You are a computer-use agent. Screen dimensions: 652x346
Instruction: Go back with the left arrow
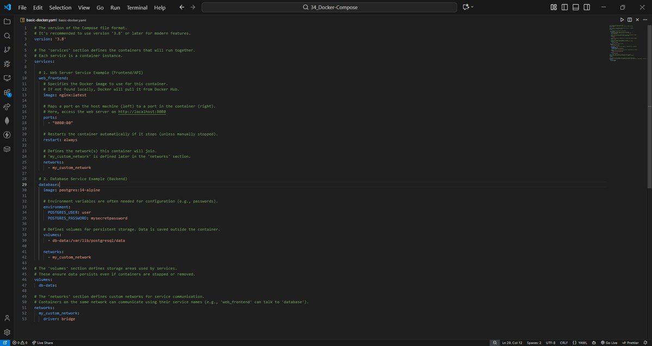pyautogui.click(x=181, y=7)
